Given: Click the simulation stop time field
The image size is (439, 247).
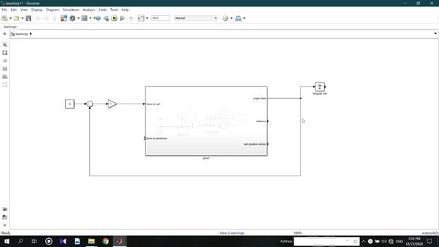Looking at the screenshot, I should (160, 18).
